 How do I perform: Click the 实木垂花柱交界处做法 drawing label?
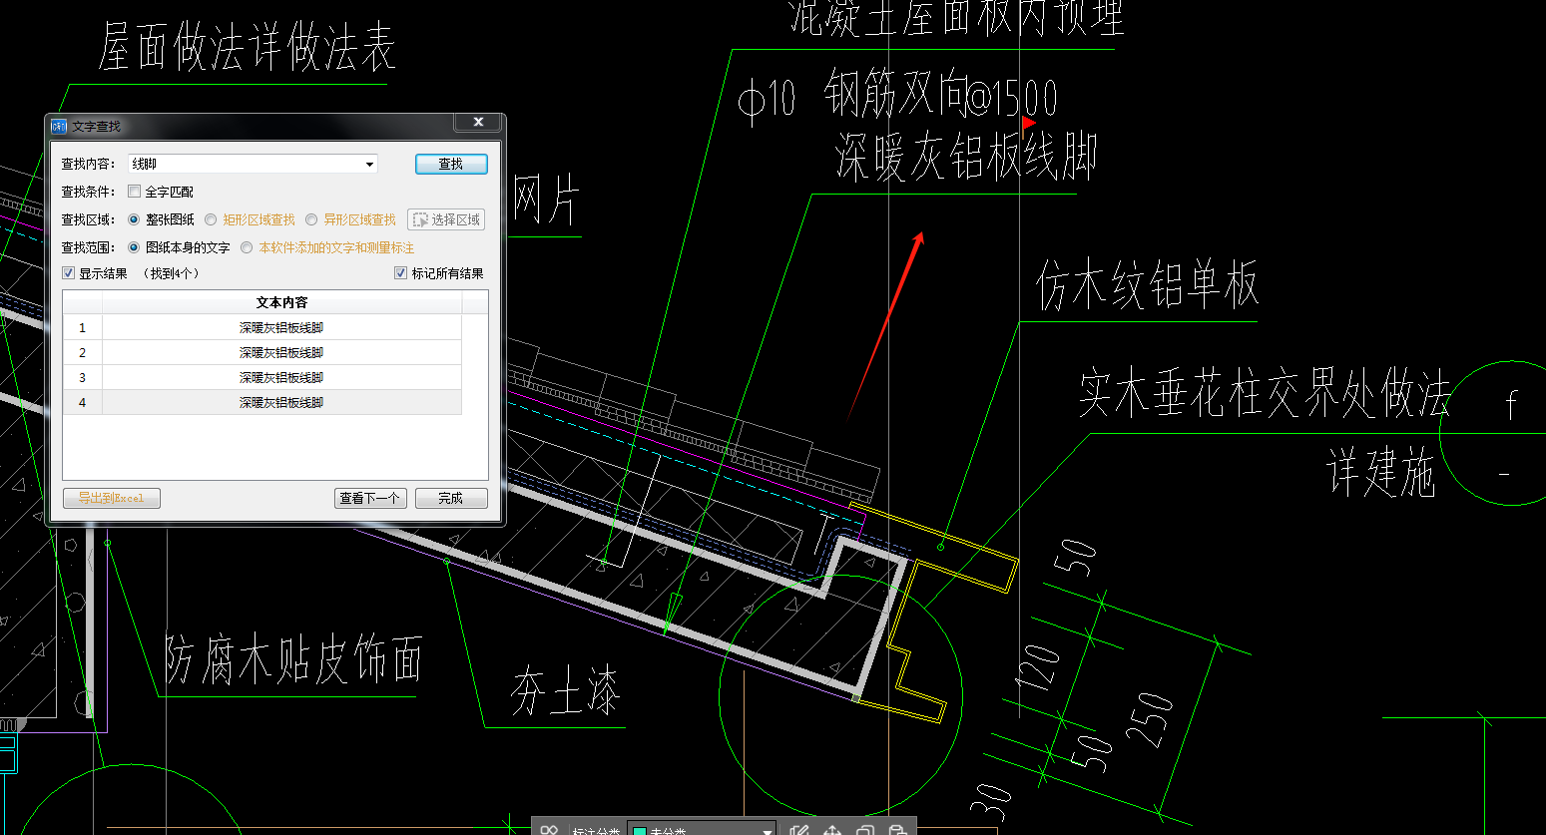[1265, 393]
